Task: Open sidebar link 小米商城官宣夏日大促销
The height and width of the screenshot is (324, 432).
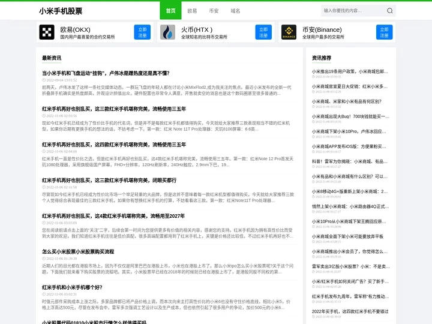Action: click(x=350, y=86)
